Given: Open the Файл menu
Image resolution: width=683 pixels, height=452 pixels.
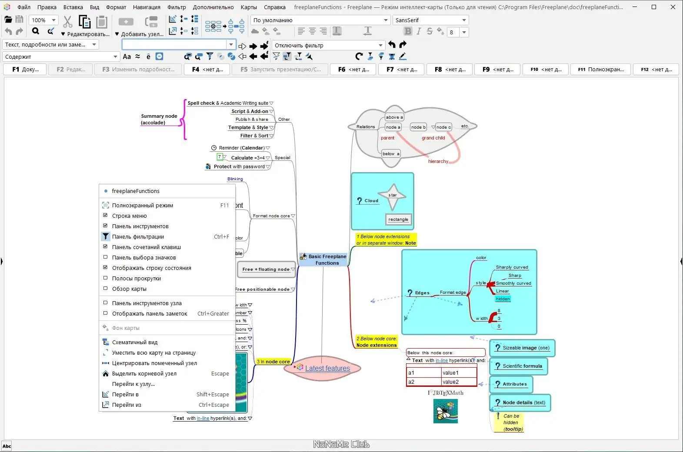Looking at the screenshot, I should click(x=24, y=7).
